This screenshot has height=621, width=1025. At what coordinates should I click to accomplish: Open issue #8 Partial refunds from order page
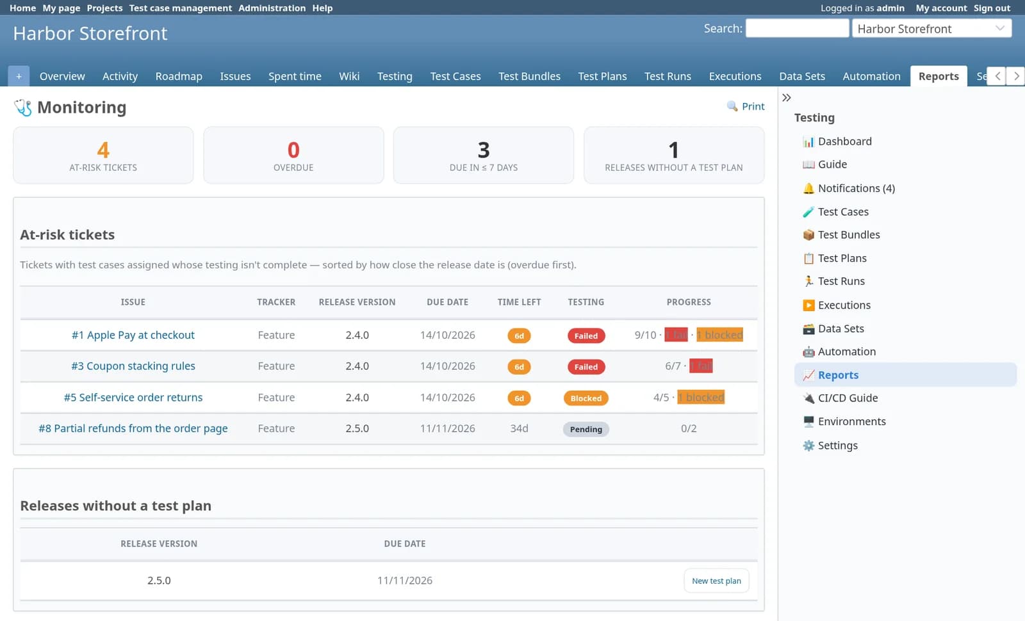pos(133,428)
